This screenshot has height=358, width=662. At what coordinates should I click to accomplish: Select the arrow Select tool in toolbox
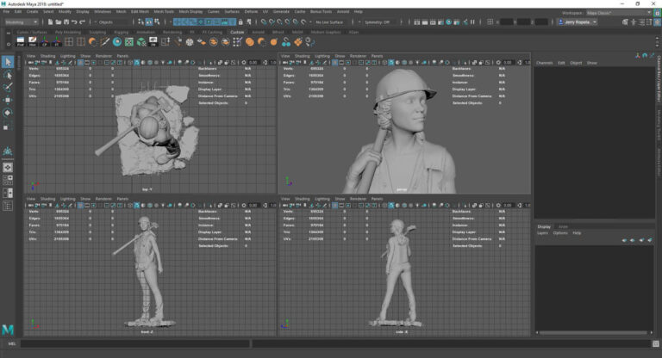[8, 62]
